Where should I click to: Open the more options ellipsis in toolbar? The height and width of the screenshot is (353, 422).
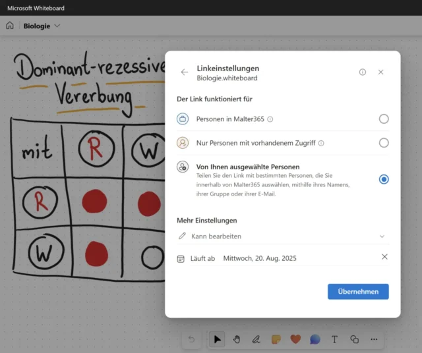click(x=374, y=339)
